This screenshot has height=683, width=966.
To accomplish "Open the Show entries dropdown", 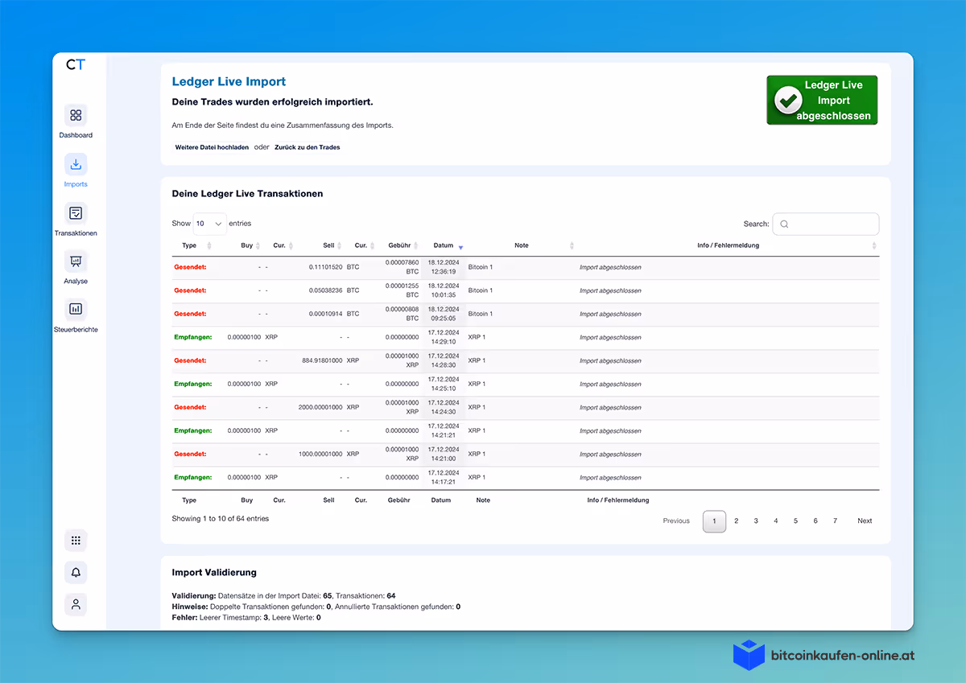I will coord(209,223).
